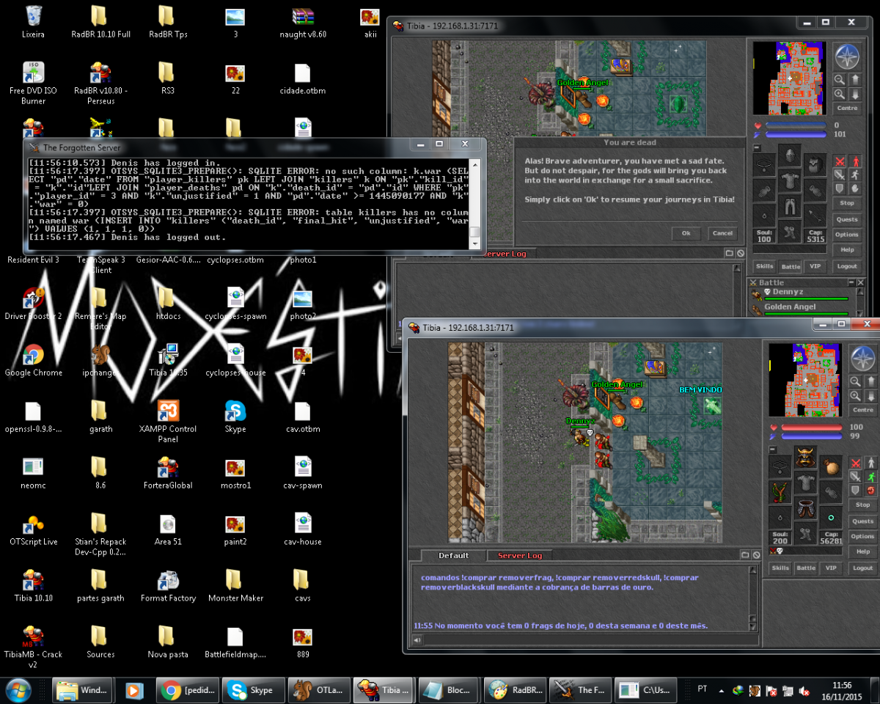
Task: Click Logout in the front Tibia window
Action: (x=863, y=568)
